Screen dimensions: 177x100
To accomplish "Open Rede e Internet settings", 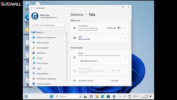I will [x=49, y=42].
